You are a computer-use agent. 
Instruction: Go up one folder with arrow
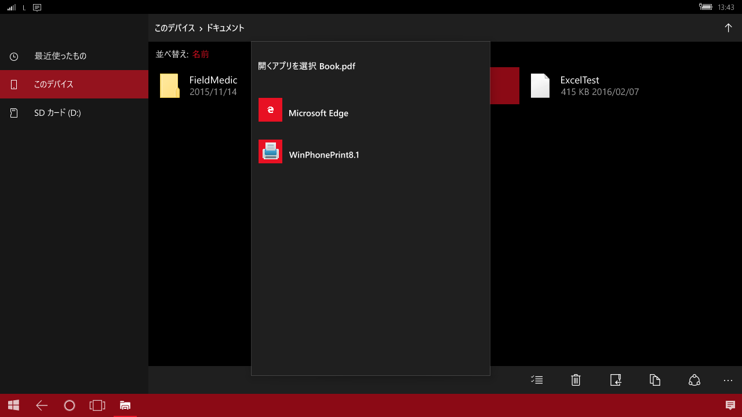(x=728, y=28)
